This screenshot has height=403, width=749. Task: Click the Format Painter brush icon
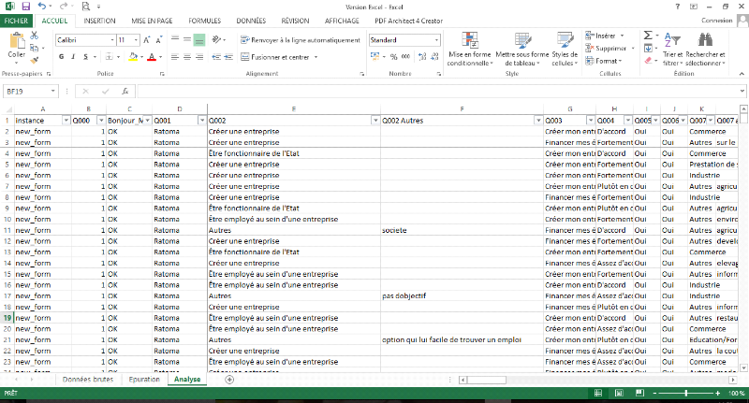tap(35, 62)
